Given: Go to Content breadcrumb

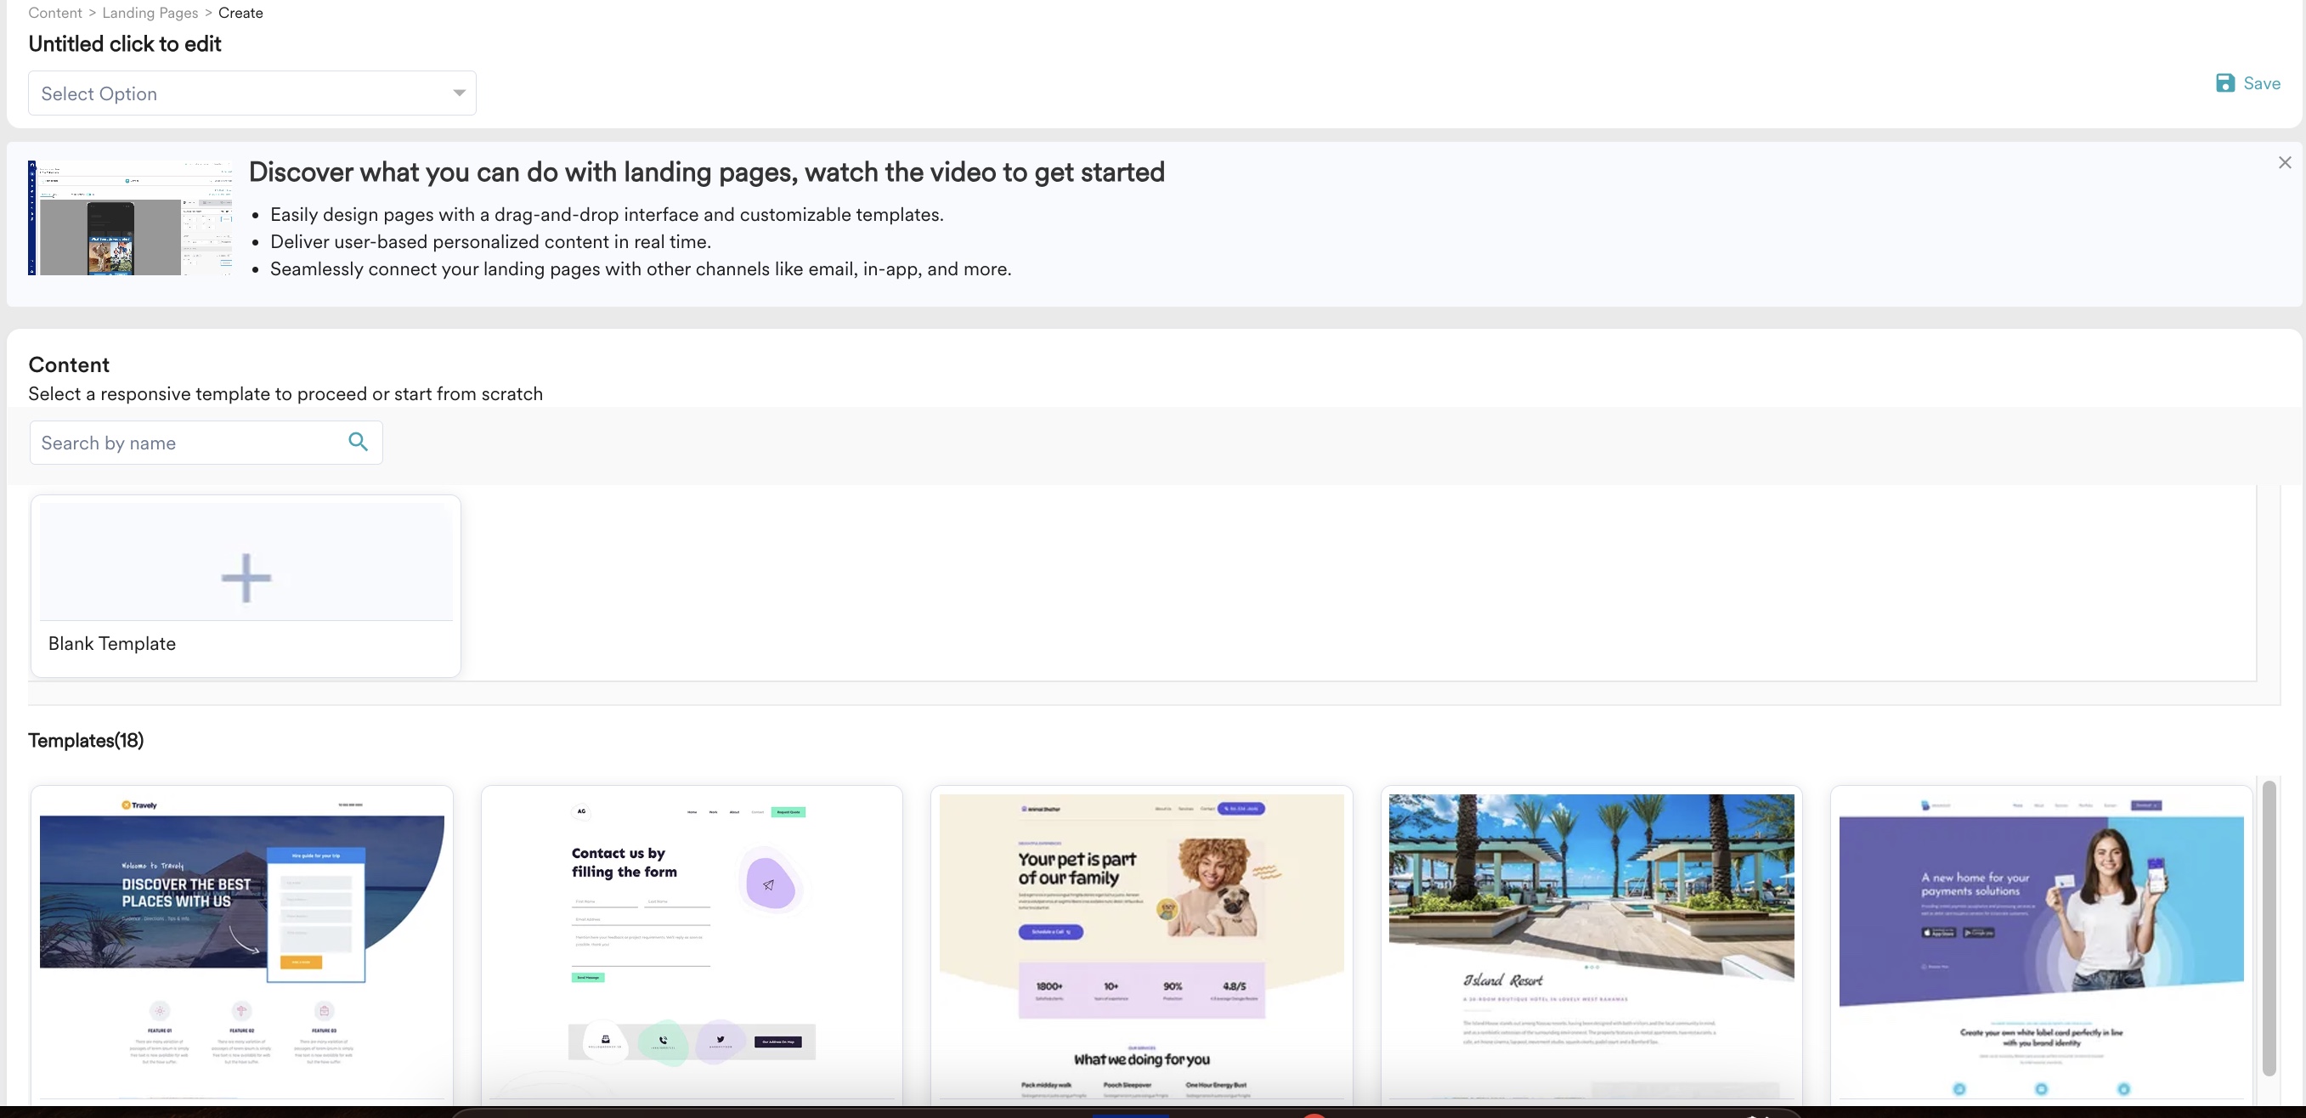Looking at the screenshot, I should coord(54,13).
